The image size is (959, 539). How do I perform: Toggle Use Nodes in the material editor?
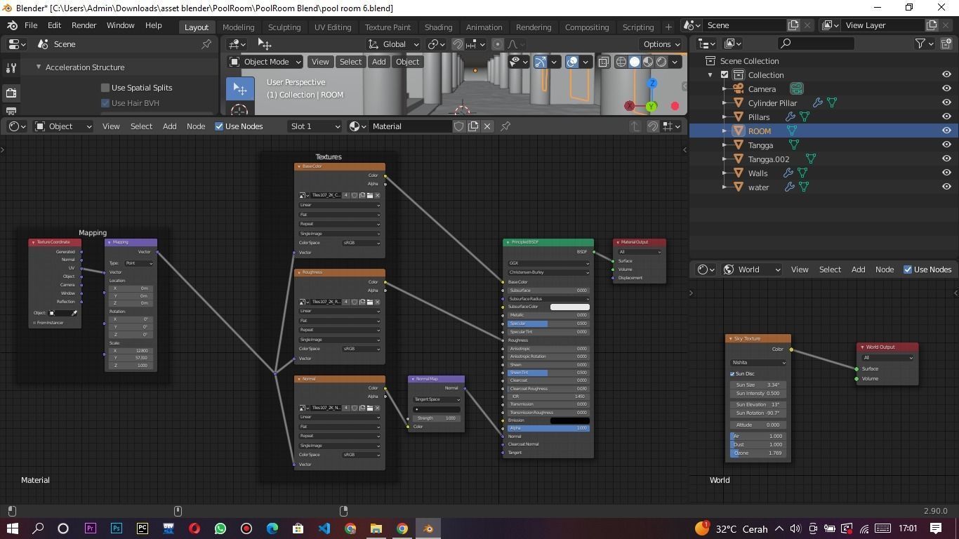pos(219,126)
